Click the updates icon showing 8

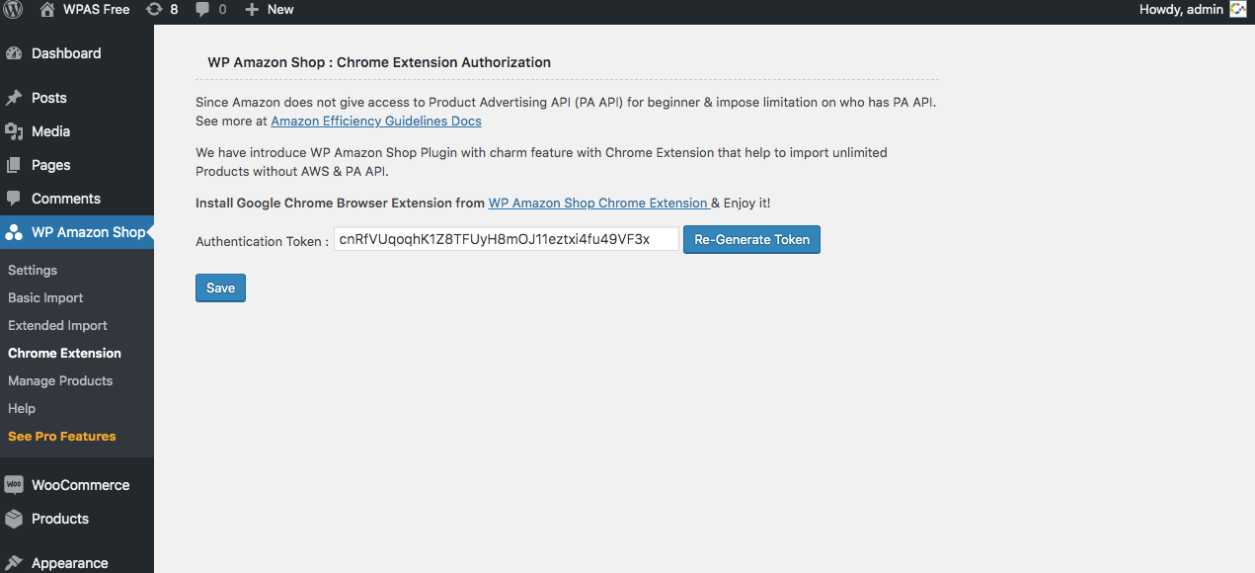click(x=154, y=10)
